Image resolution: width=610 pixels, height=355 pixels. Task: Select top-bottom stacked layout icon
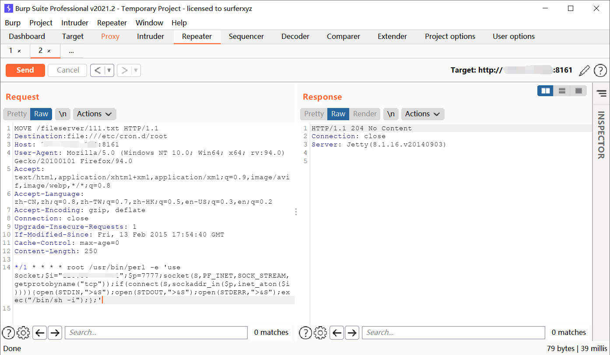[x=562, y=91]
